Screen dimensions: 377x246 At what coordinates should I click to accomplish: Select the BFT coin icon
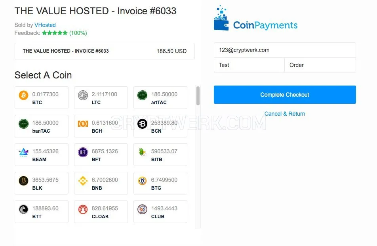coord(83,152)
